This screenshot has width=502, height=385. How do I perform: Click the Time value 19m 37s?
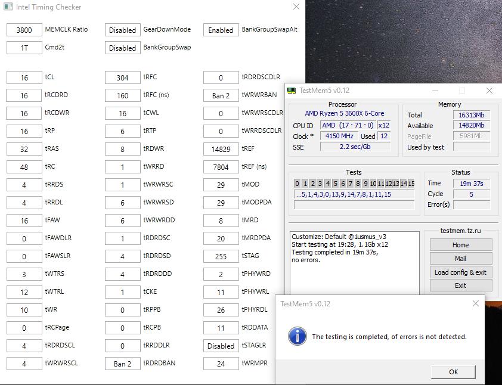[x=472, y=184]
